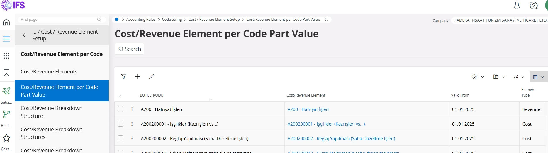
Task: Click the search icon in Find page
Action: [99, 20]
